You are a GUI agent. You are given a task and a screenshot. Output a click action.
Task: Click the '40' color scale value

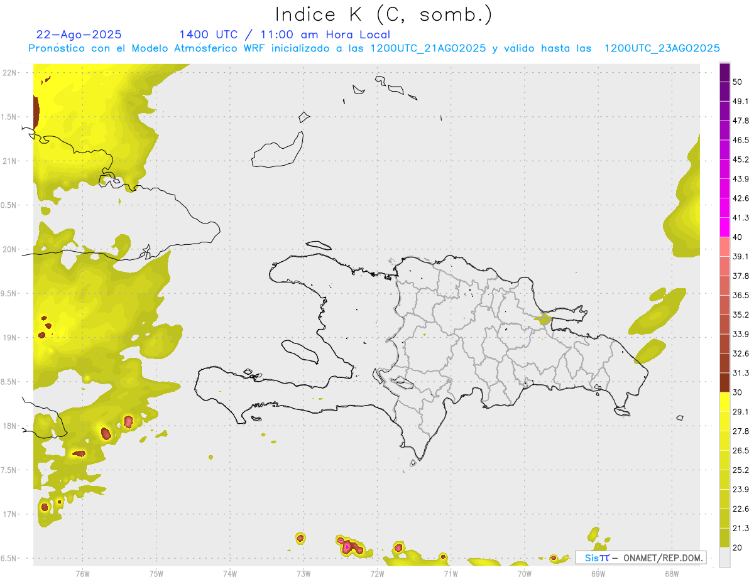(x=738, y=237)
